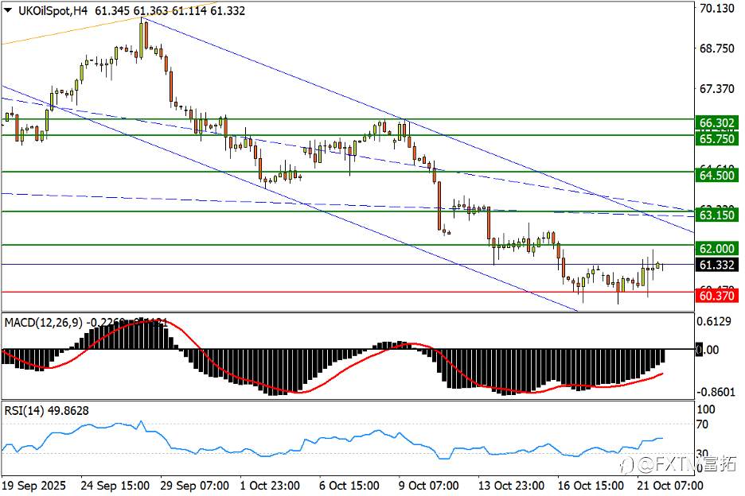Select the FXTM watermark logo
This screenshot has width=745, height=496.
point(680,463)
